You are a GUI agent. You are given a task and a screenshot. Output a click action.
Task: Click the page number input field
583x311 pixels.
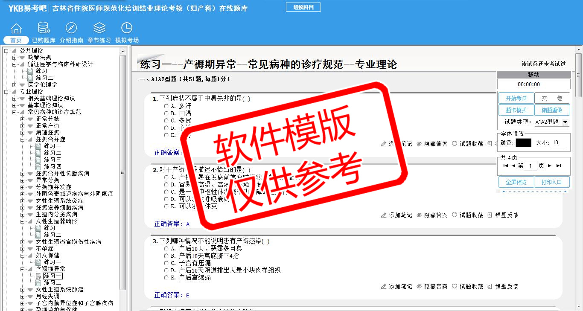point(531,166)
